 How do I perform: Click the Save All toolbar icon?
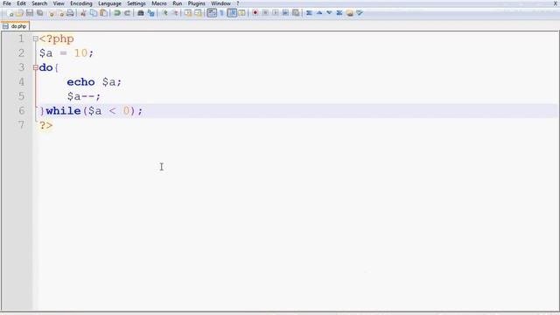click(40, 13)
